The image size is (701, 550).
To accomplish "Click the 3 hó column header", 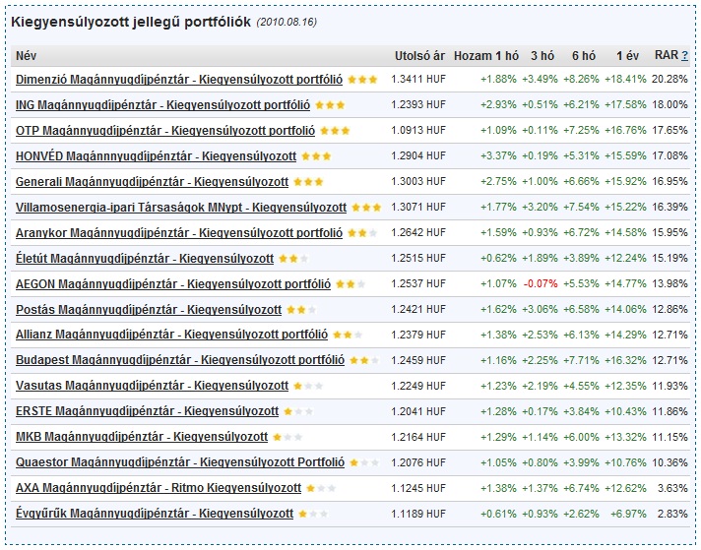I will [x=542, y=56].
